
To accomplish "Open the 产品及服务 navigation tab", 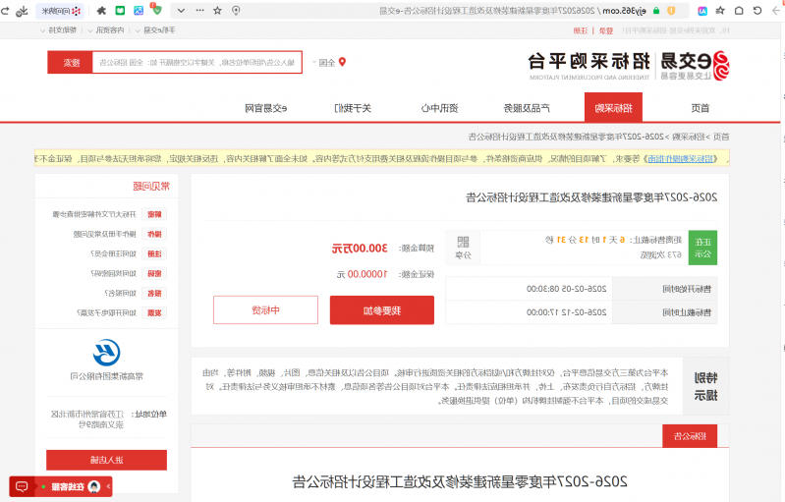I will click(527, 108).
